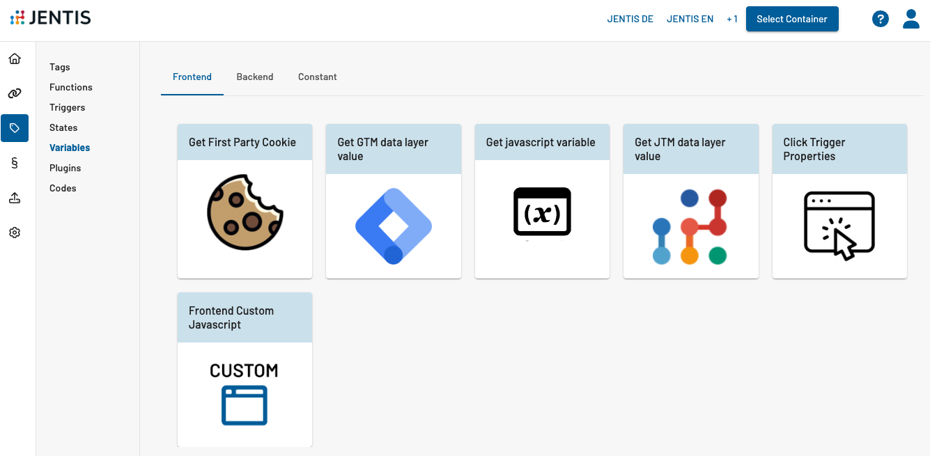
Task: Switch to the Constant tab
Action: [x=318, y=77]
